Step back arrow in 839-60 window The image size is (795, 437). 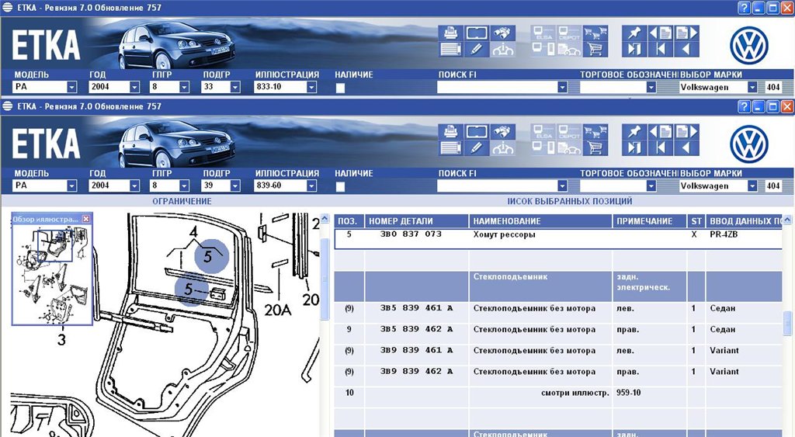pos(686,148)
